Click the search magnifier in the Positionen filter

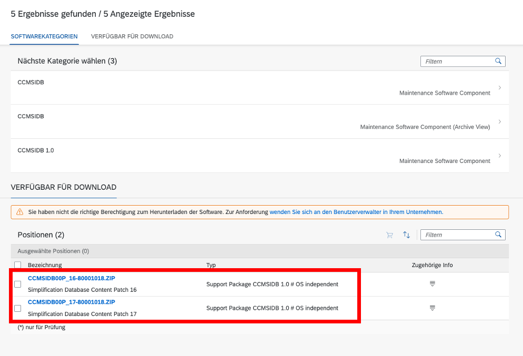point(498,235)
